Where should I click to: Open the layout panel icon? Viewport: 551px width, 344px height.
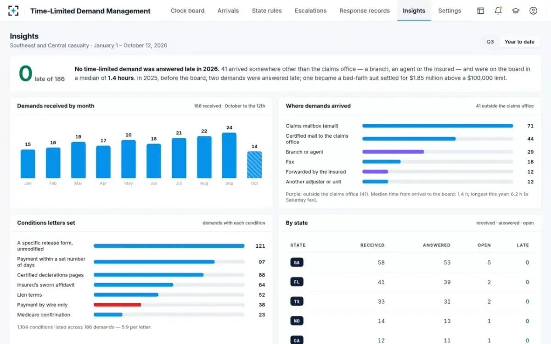[480, 11]
